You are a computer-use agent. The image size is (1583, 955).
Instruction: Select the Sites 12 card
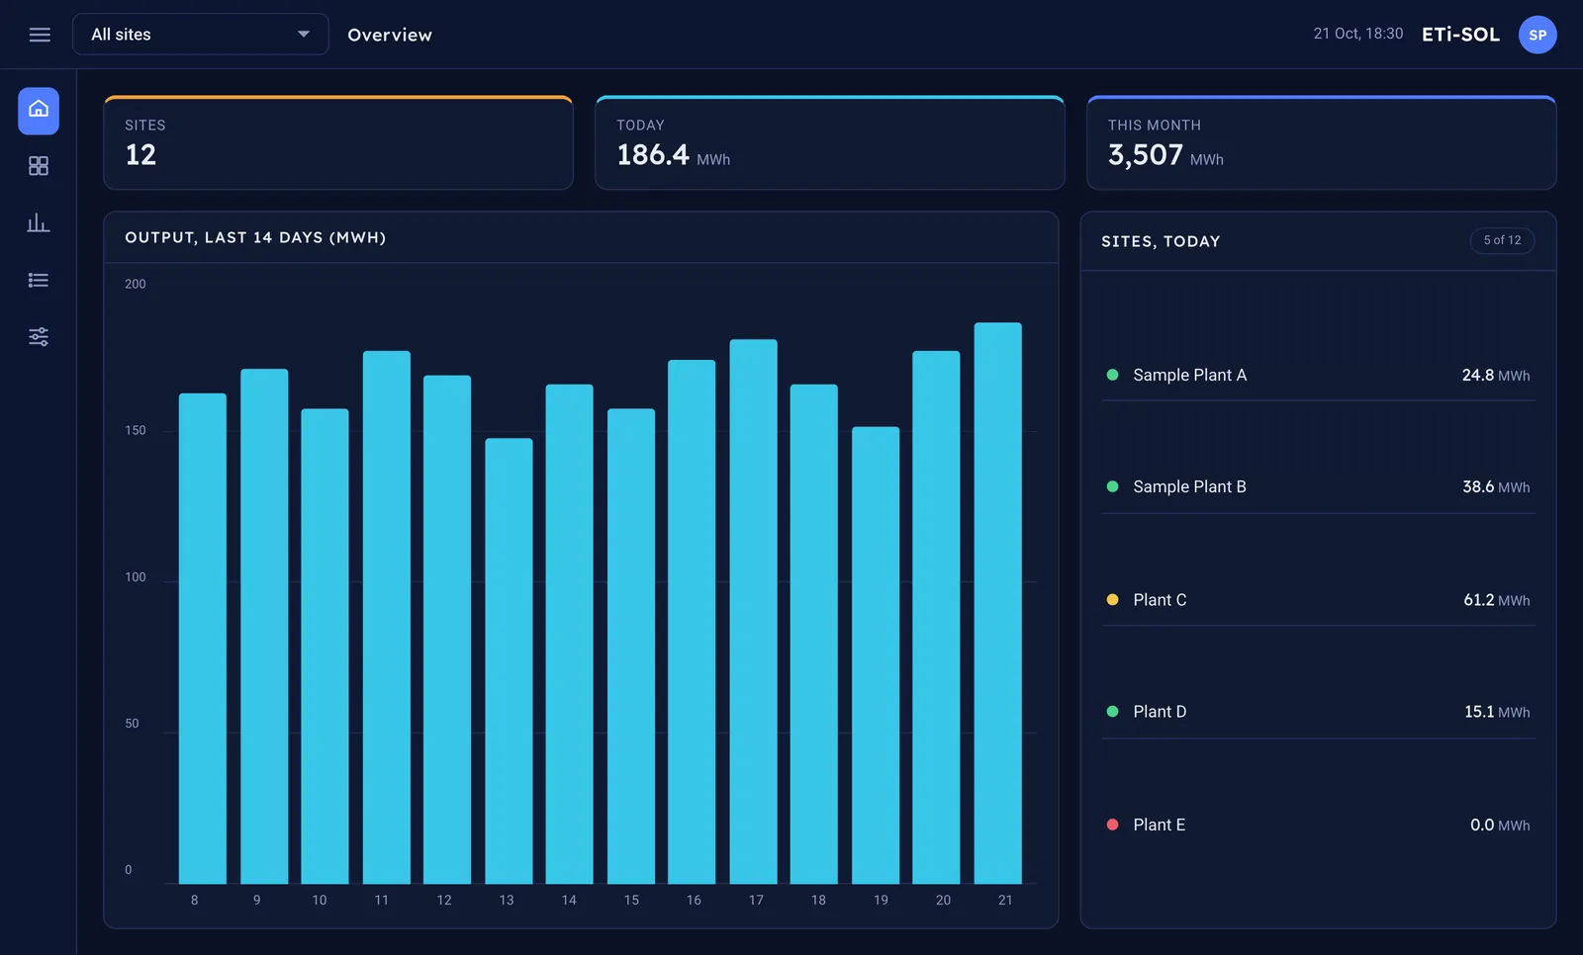[x=338, y=142]
